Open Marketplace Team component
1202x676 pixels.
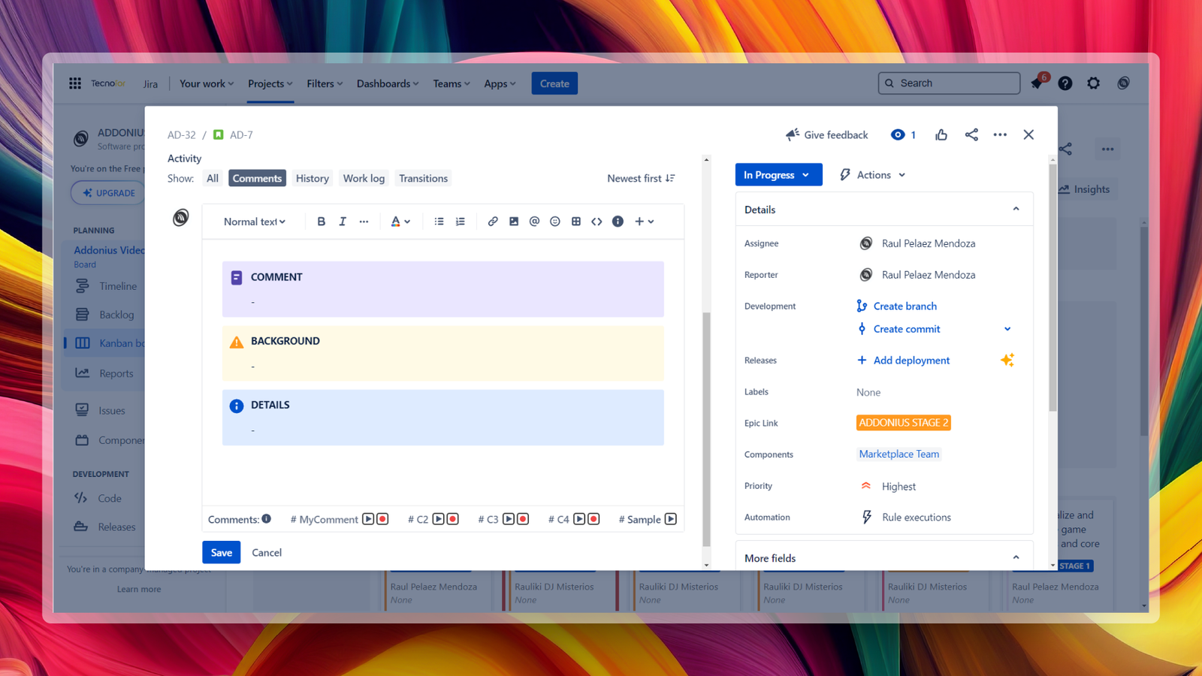(899, 454)
